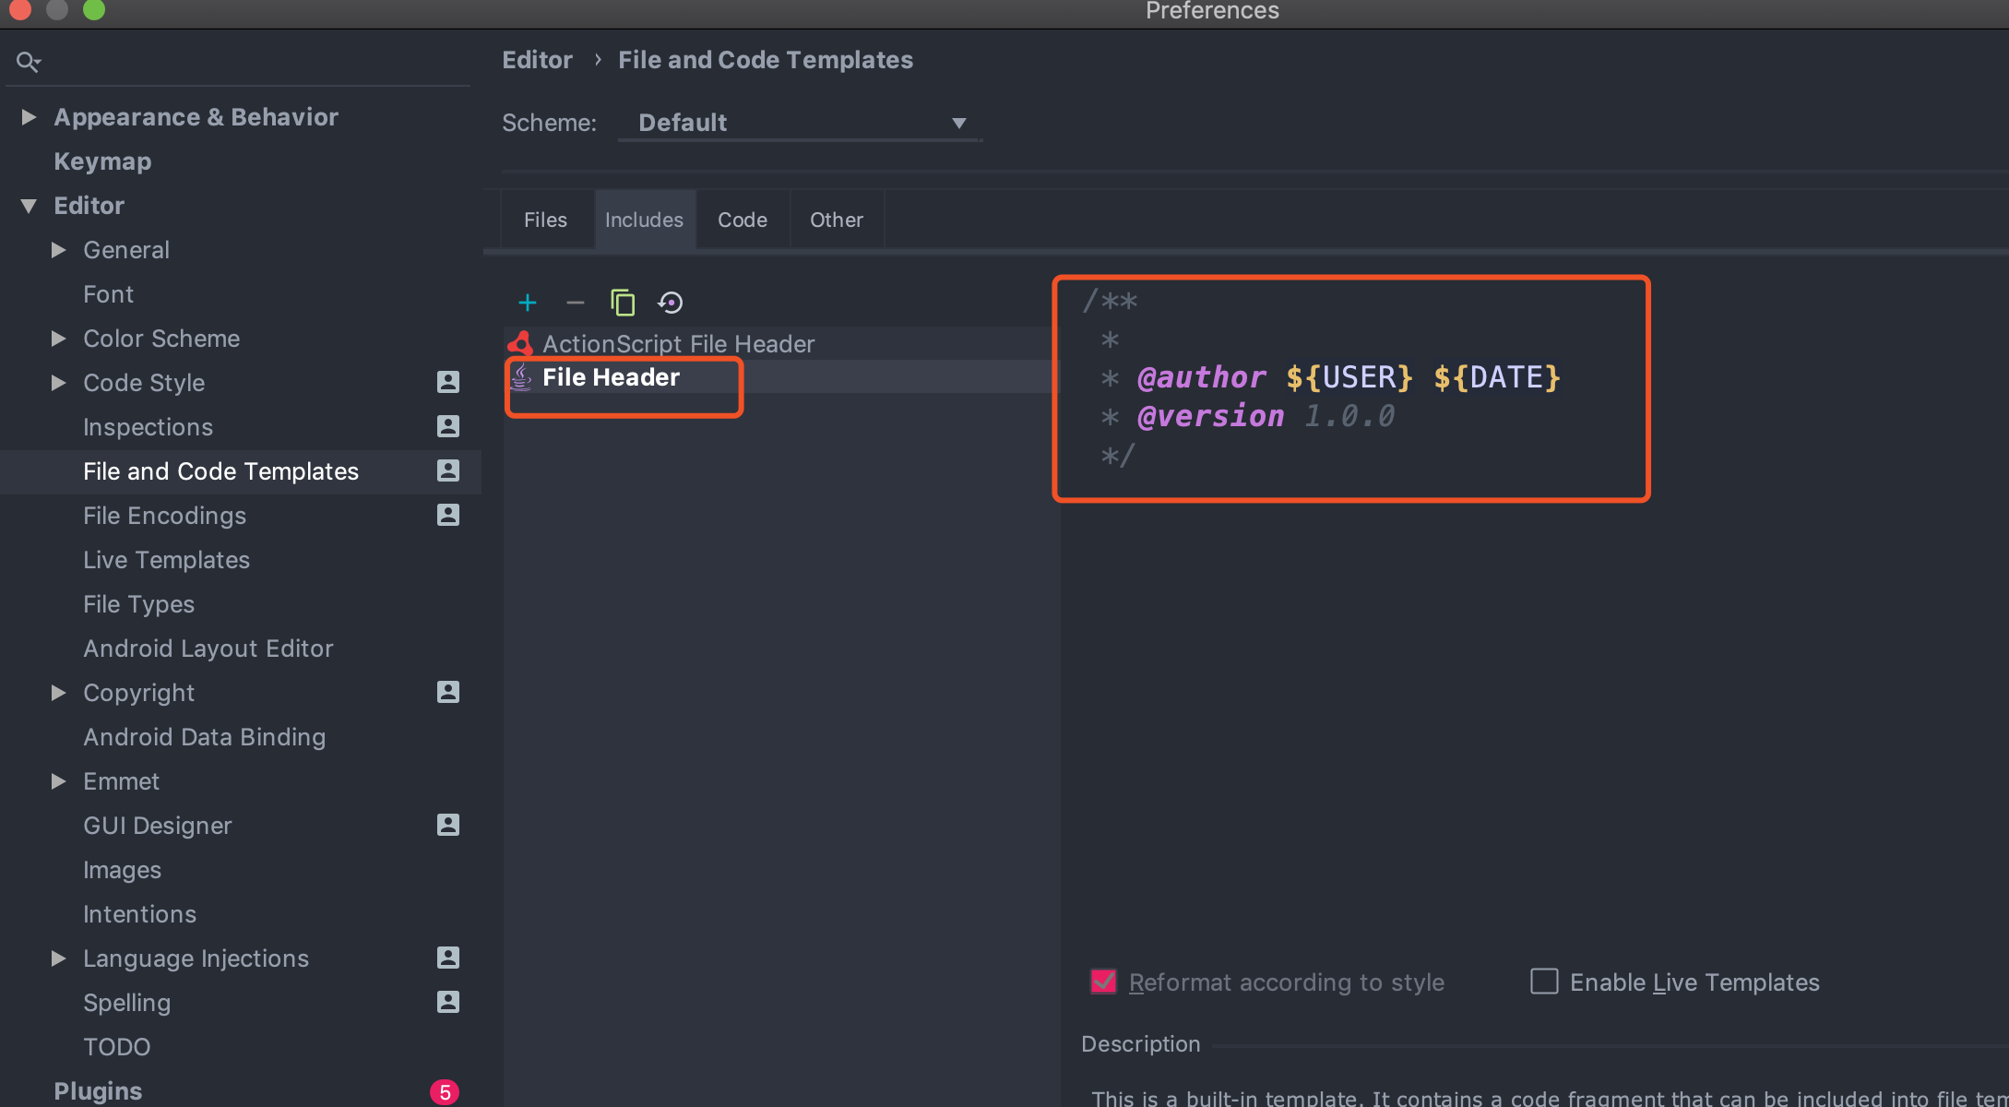Click into the preferences search field
Image resolution: width=2009 pixels, height=1107 pixels.
pyautogui.click(x=249, y=62)
